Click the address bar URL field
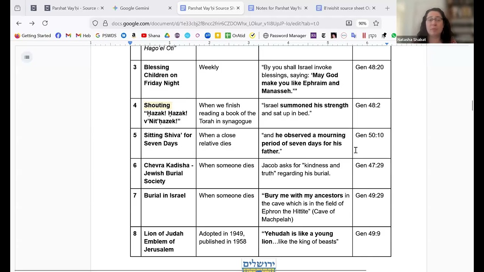The height and width of the screenshot is (272, 484). 216,23
